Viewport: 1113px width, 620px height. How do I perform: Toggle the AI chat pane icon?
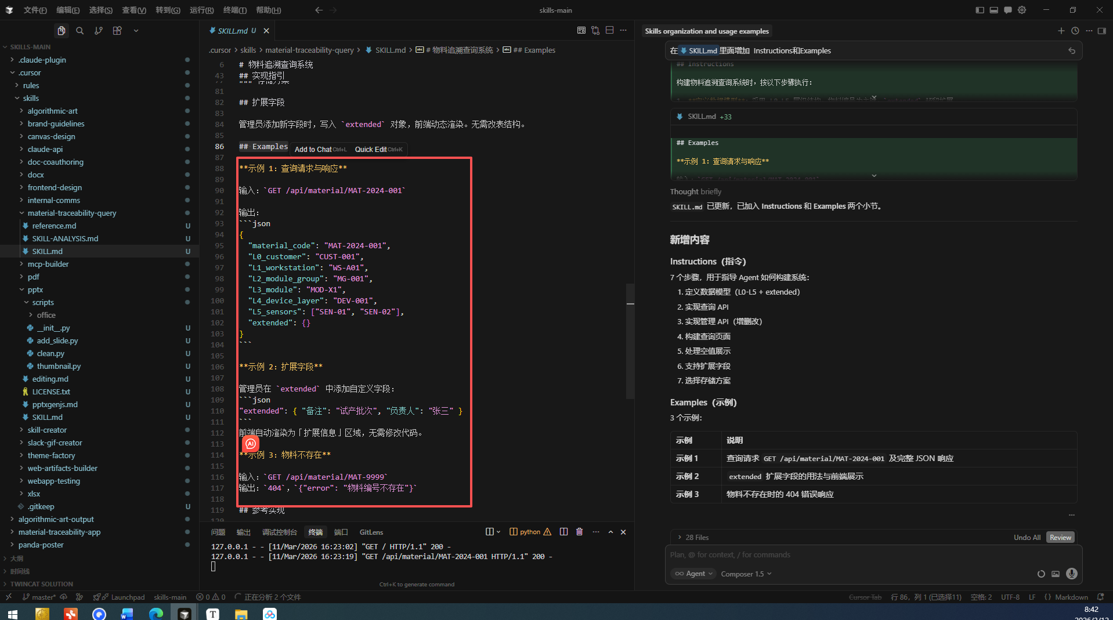(x=1008, y=10)
